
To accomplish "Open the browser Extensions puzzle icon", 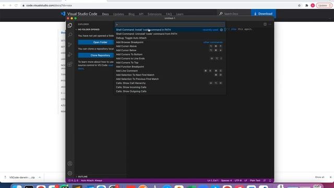I will pos(306,6).
